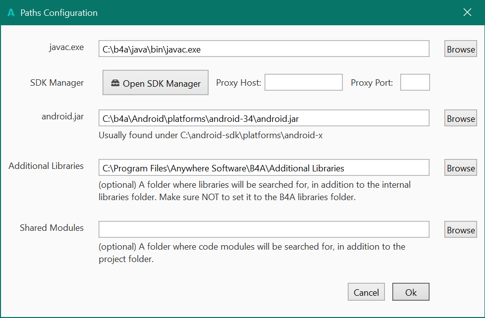Browse for the Additional Libraries folder

(x=461, y=168)
